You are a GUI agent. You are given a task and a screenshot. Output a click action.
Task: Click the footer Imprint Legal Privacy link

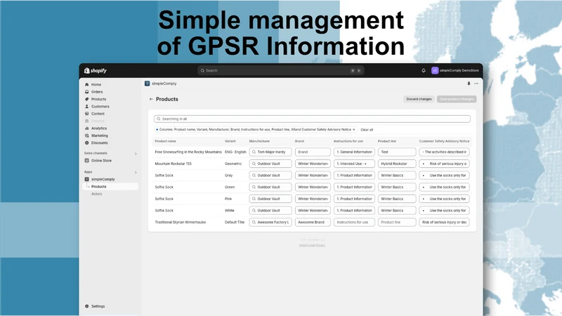312,245
